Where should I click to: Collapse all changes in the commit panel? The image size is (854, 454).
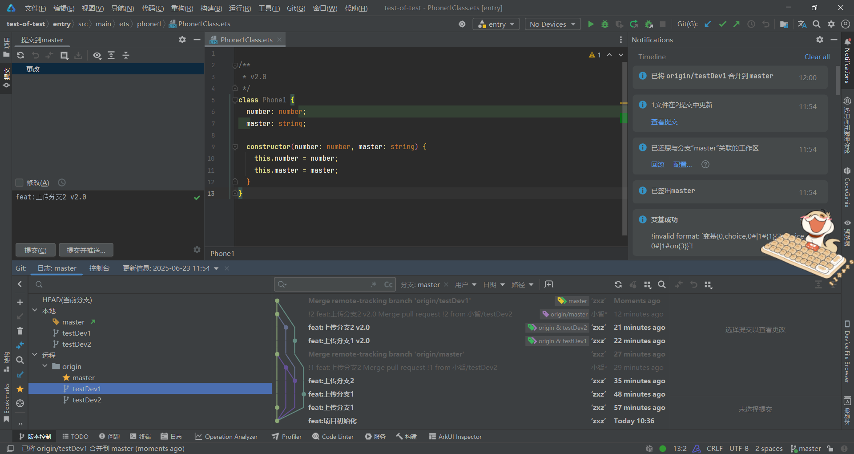[x=126, y=55]
